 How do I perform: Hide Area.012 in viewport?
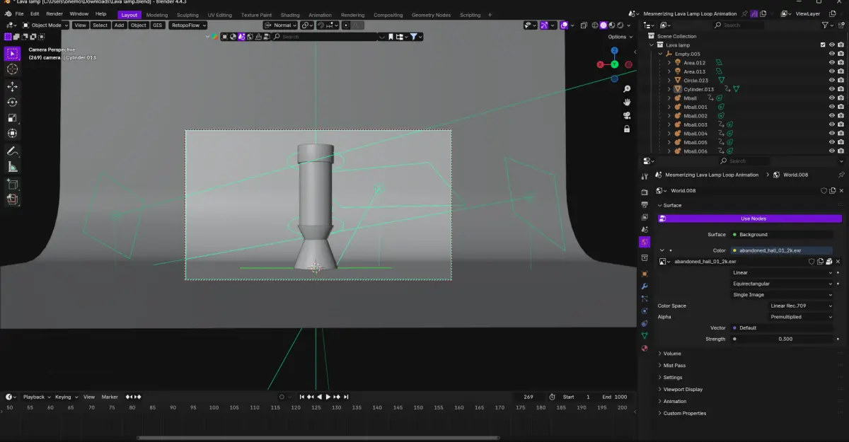(x=832, y=63)
